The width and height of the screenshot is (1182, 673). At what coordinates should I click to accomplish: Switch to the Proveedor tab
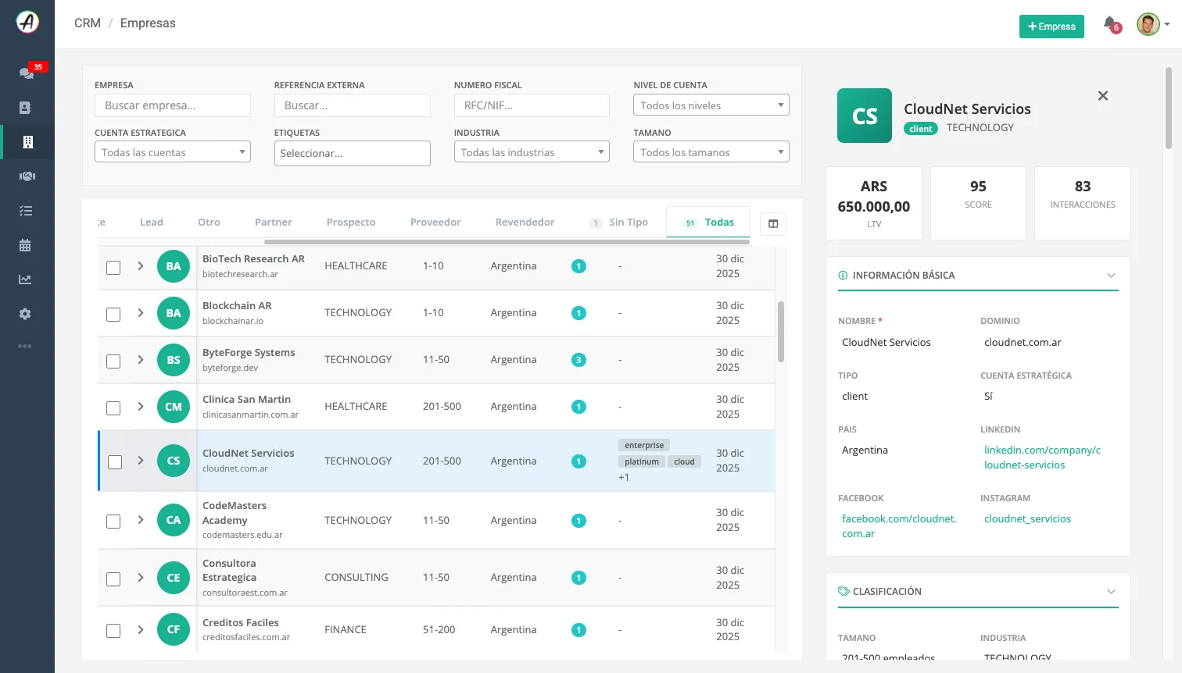tap(435, 223)
